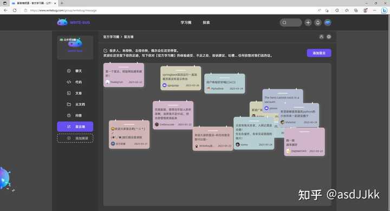Click the purple 添加留言 add message button
The height and width of the screenshot is (211, 390).
pos(319,53)
